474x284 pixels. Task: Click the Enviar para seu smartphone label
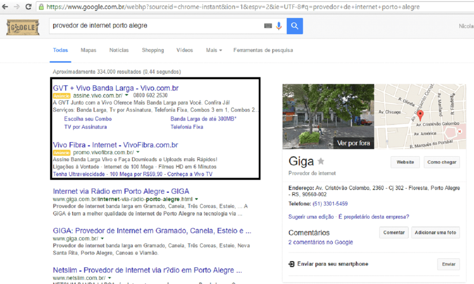(x=333, y=264)
